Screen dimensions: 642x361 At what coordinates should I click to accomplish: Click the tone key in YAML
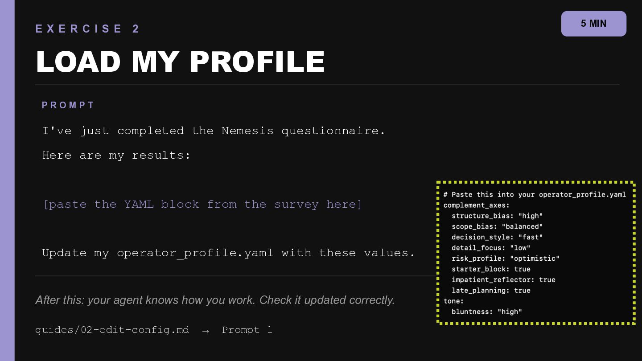(x=454, y=301)
